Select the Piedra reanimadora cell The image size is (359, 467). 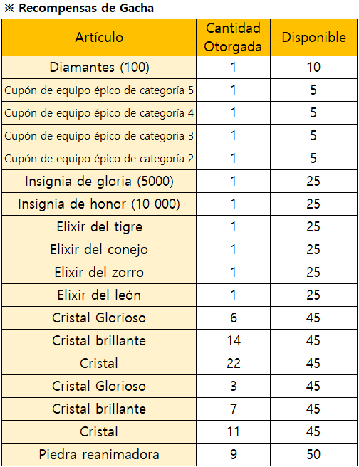(x=99, y=454)
